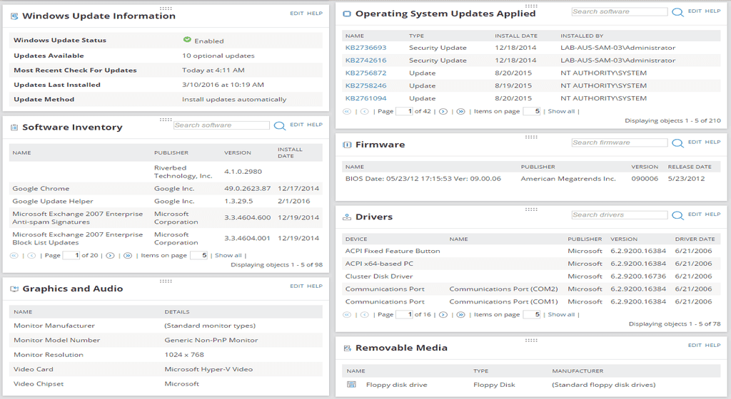Show all Software Inventory items
The width and height of the screenshot is (731, 399).
[228, 255]
